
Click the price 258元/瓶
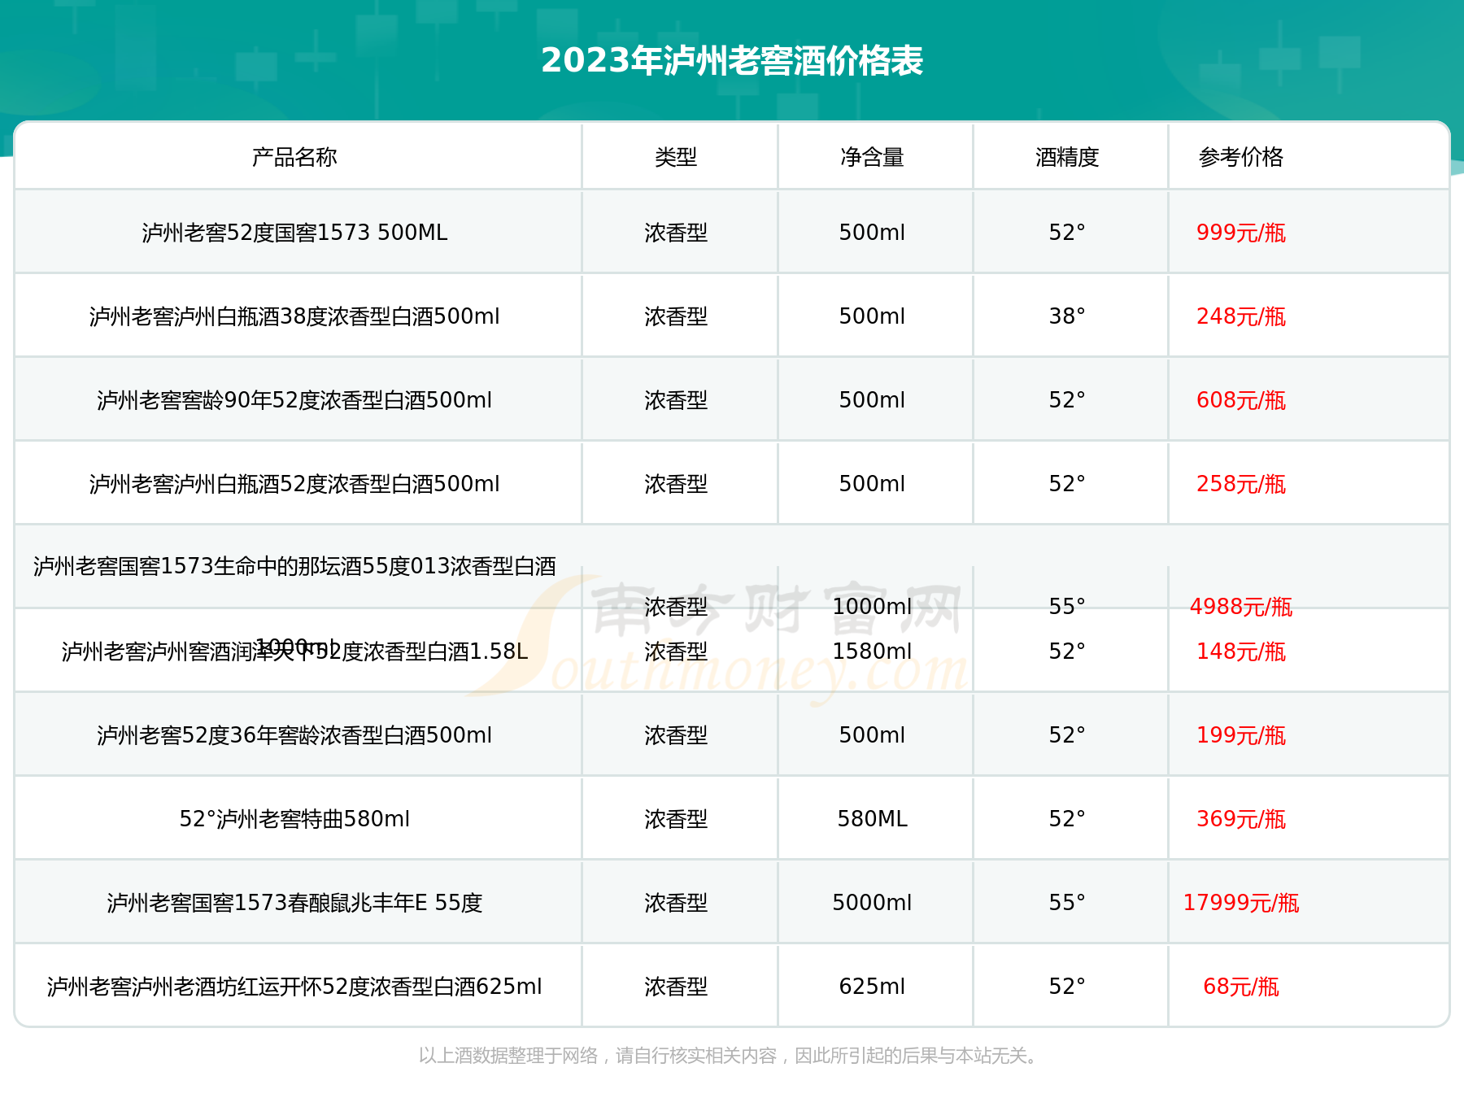pyautogui.click(x=1240, y=484)
